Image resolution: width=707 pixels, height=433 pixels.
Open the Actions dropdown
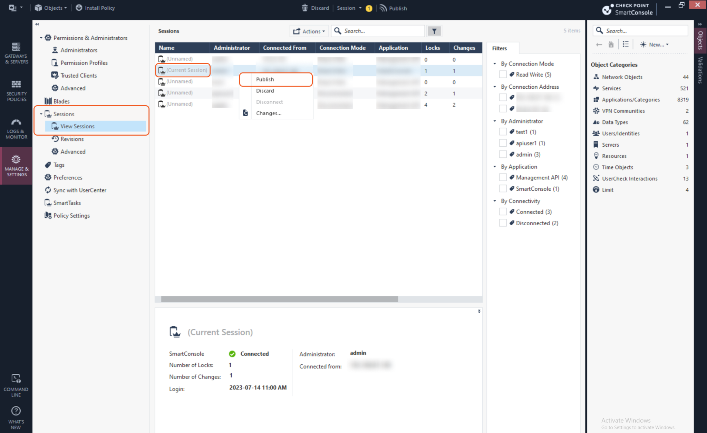click(x=309, y=31)
